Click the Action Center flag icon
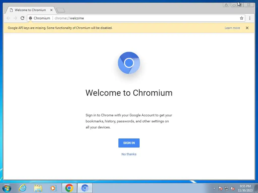 pyautogui.click(x=220, y=188)
